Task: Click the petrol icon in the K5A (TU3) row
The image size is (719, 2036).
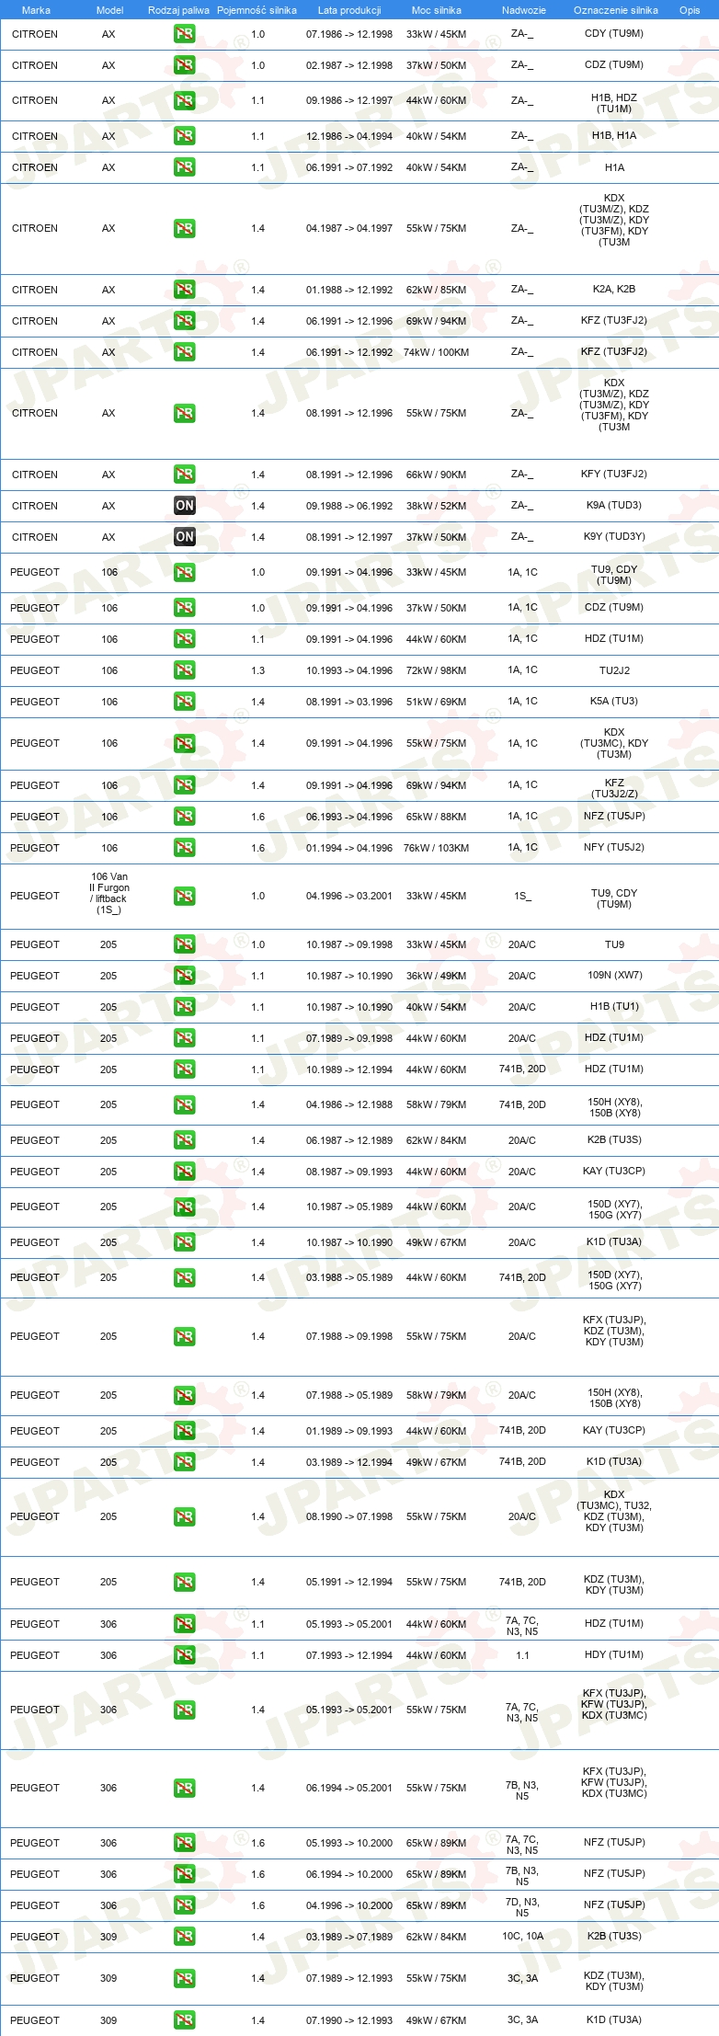Action: pyautogui.click(x=185, y=702)
